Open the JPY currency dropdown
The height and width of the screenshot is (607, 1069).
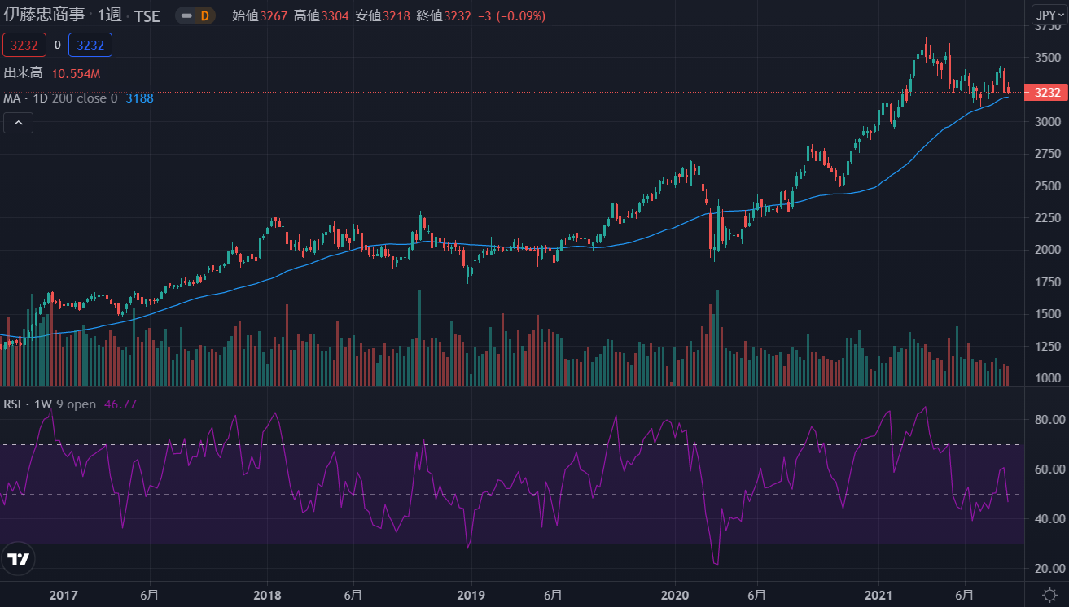[x=1049, y=15]
